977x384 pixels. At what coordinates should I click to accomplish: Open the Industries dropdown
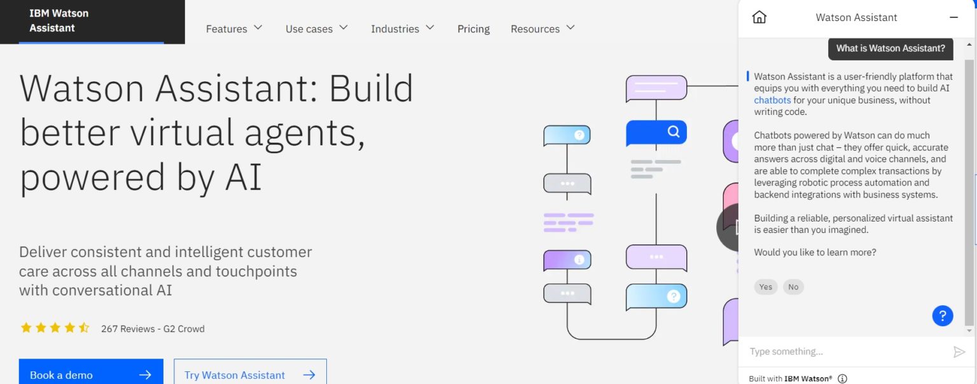tap(403, 29)
